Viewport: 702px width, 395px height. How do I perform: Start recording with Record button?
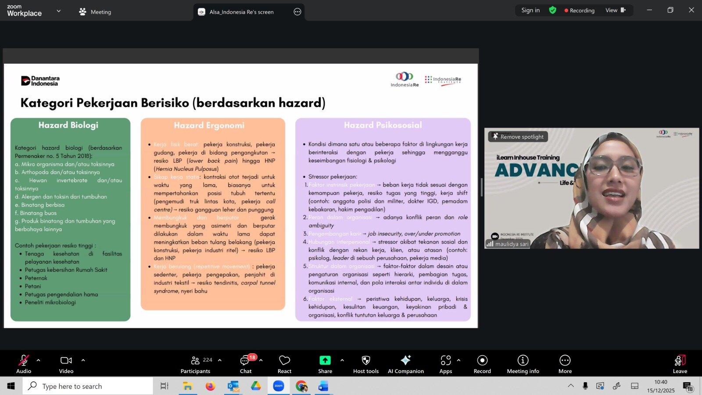482,364
